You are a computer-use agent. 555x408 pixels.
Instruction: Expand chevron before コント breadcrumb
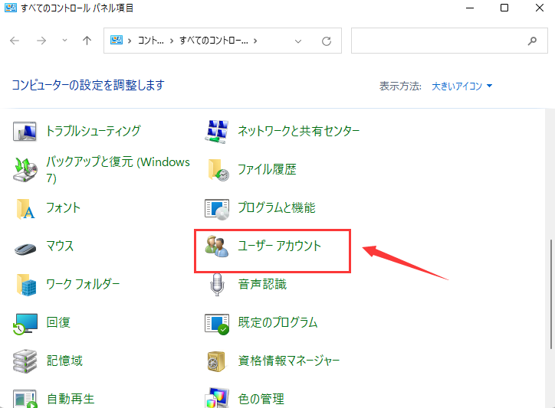point(130,41)
